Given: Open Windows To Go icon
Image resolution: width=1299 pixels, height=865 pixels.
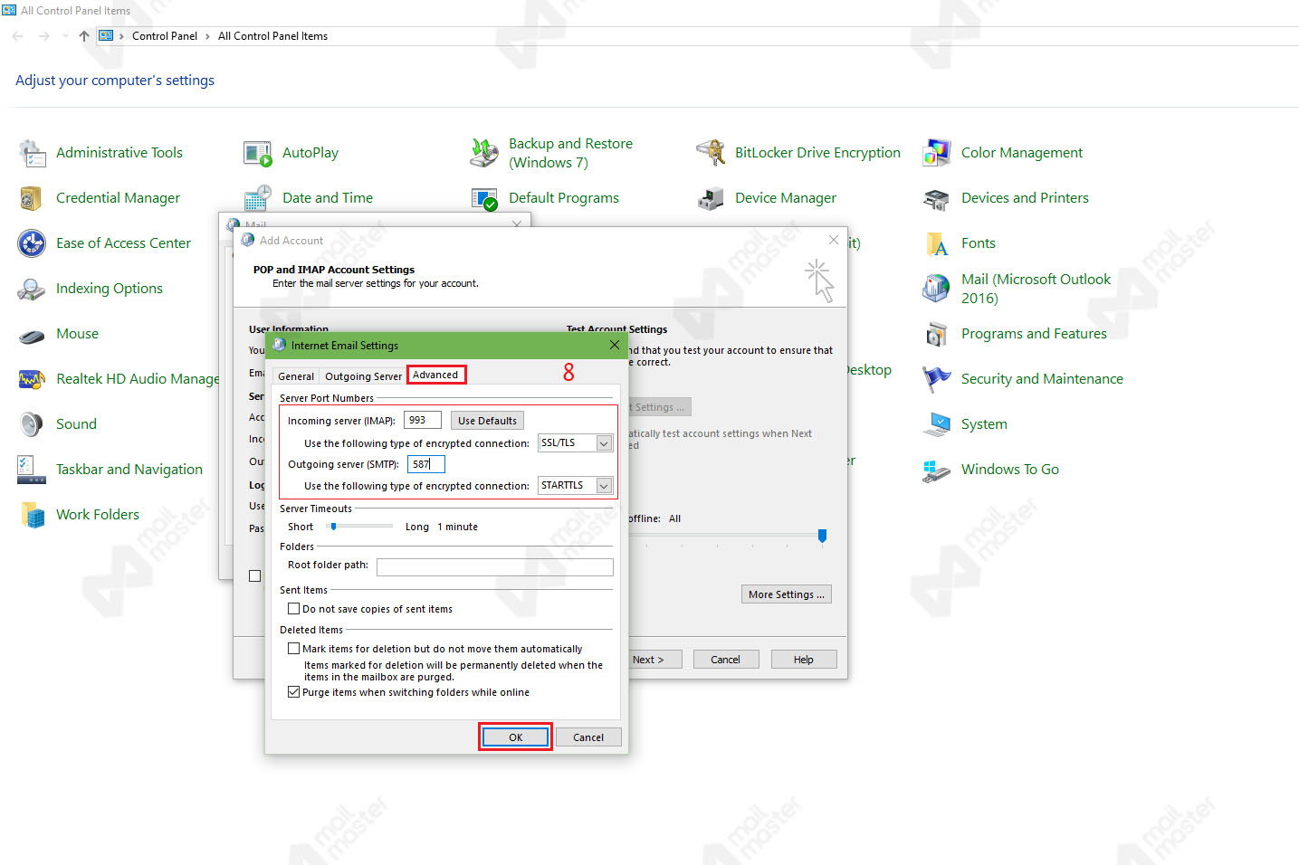Looking at the screenshot, I should coord(937,471).
